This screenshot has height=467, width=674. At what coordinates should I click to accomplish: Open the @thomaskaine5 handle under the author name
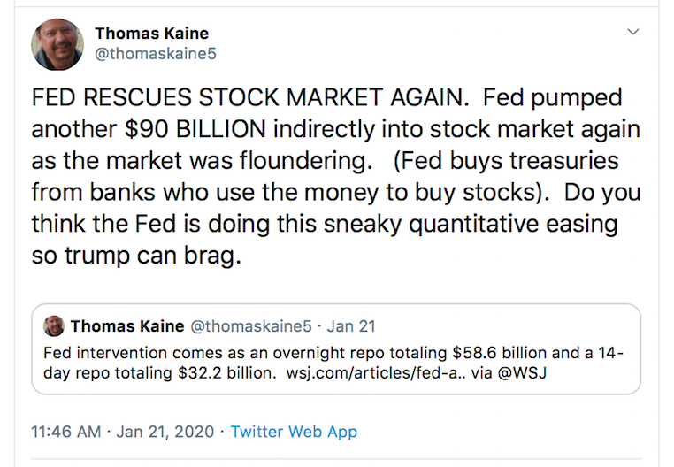[156, 54]
